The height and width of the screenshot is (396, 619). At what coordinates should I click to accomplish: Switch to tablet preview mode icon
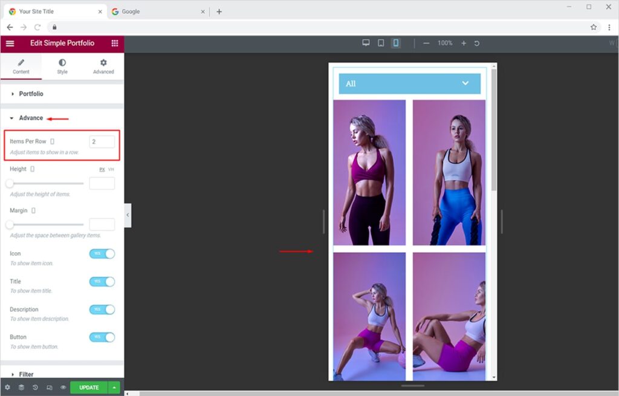coord(381,44)
